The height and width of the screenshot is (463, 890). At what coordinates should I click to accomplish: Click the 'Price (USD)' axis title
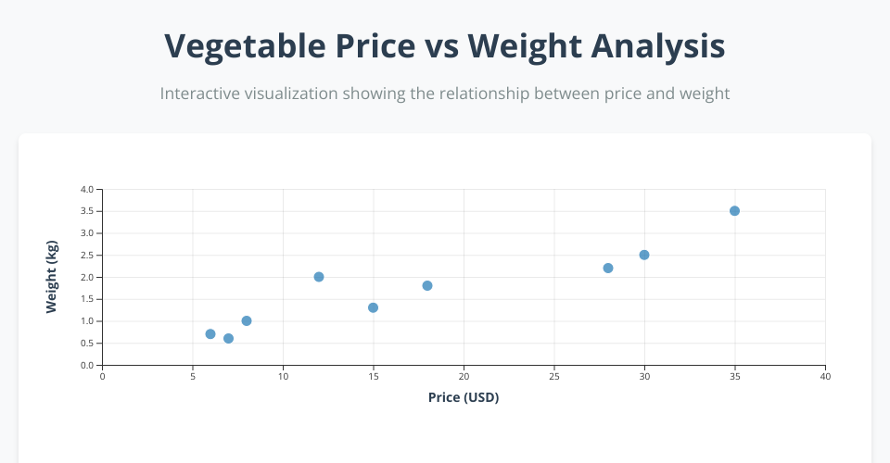(464, 397)
